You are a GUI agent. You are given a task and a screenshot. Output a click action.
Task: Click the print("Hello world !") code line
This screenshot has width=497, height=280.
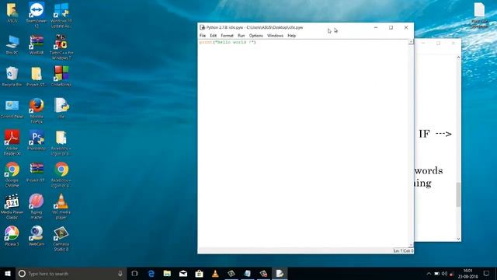click(228, 42)
